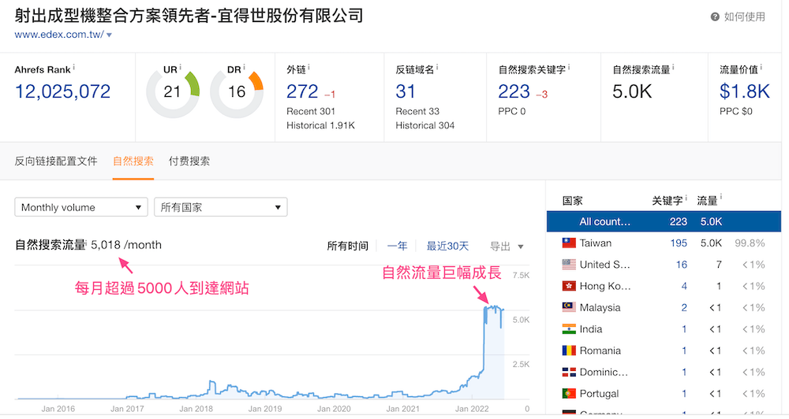This screenshot has height=419, width=789.
Task: Open the 自然搜索关键字 count 223
Action: pos(514,91)
